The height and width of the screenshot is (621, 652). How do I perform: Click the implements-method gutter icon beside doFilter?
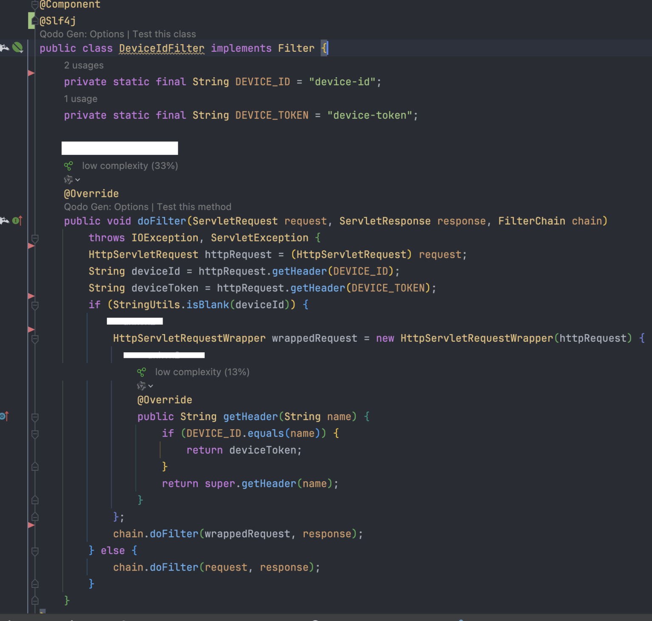click(17, 221)
